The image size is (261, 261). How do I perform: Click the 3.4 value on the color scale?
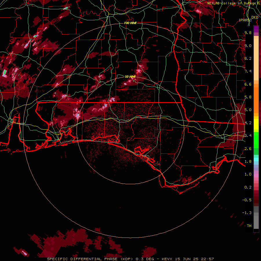click(x=248, y=136)
